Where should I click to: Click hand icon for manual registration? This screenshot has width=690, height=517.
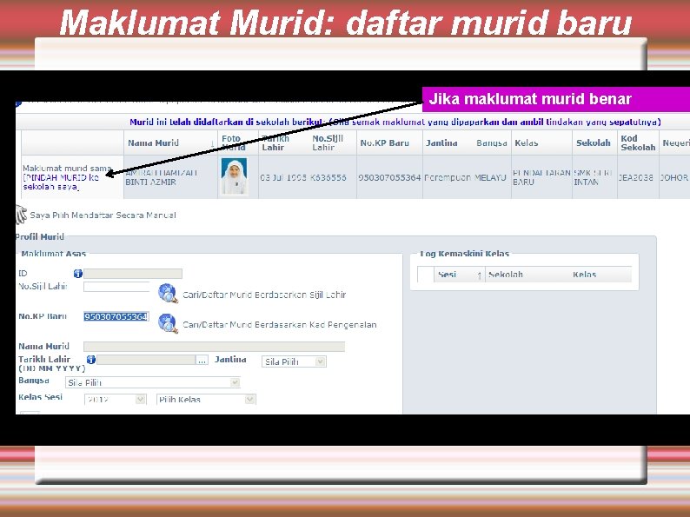21,215
